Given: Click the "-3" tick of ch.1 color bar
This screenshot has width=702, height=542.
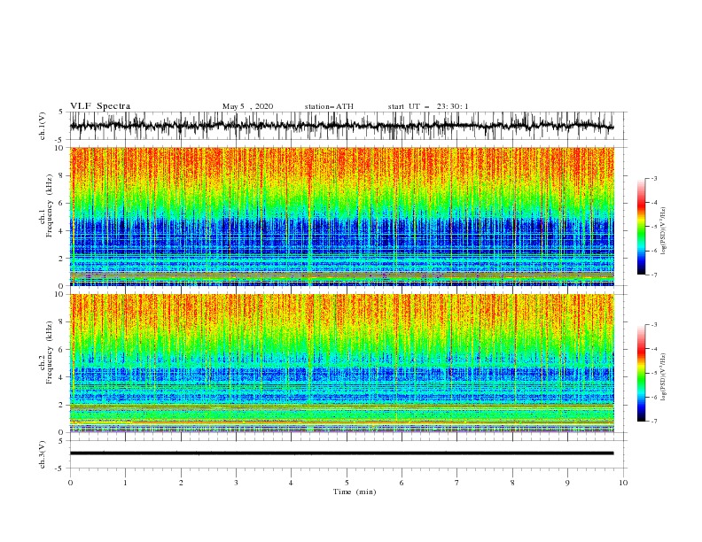Looking at the screenshot, I should [x=653, y=178].
